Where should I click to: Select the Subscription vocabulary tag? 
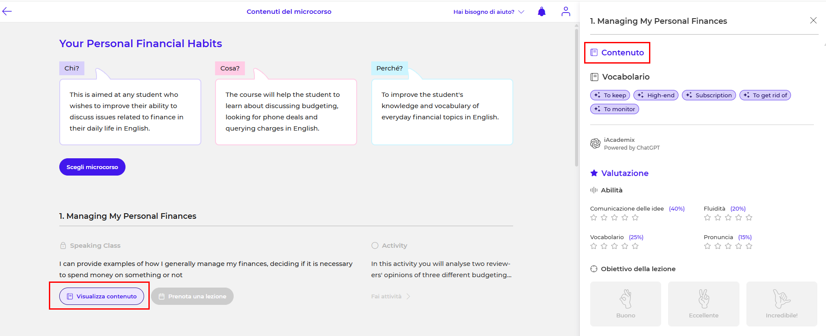click(709, 95)
